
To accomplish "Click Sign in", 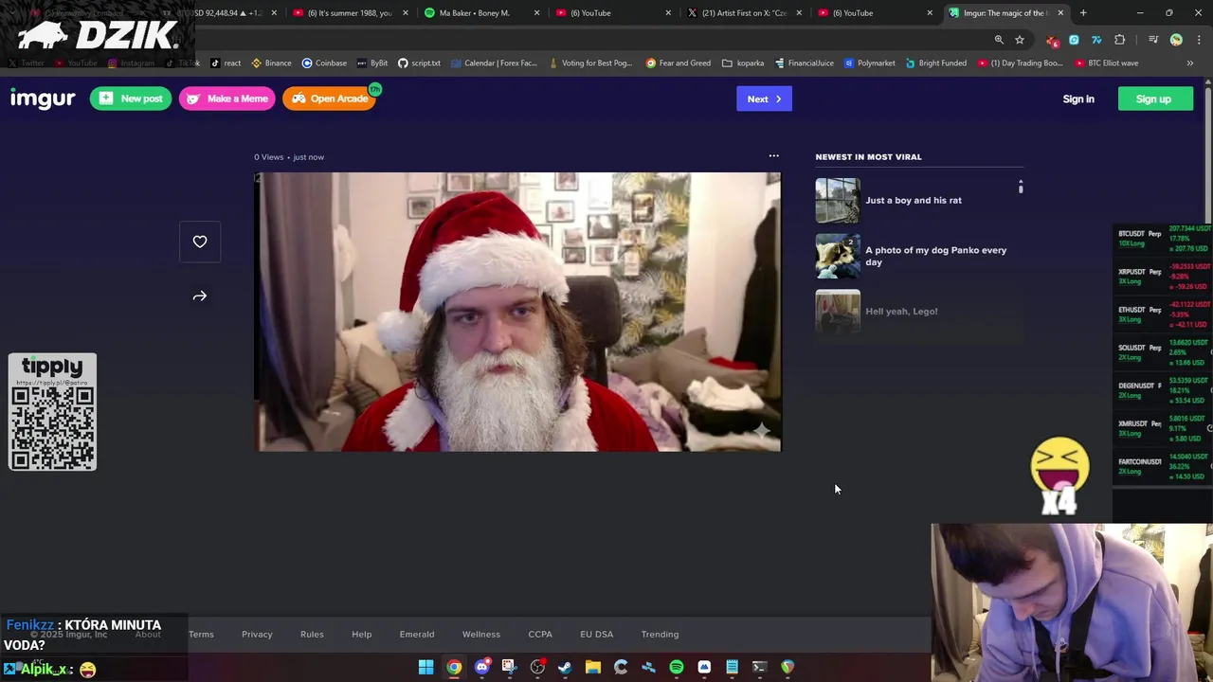I will pos(1078,99).
